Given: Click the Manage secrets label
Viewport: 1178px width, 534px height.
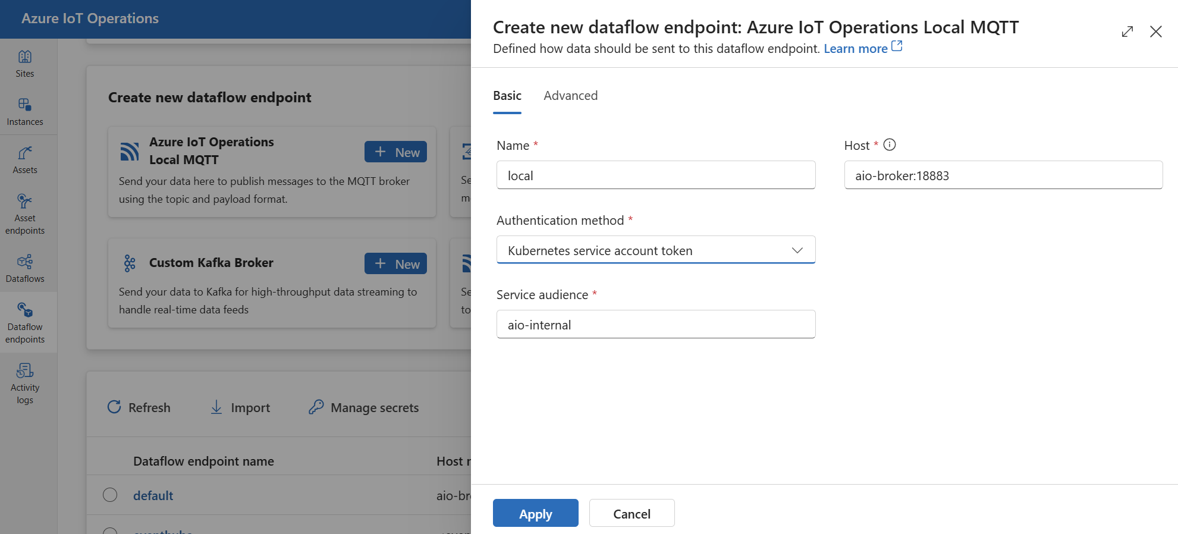Looking at the screenshot, I should point(375,408).
